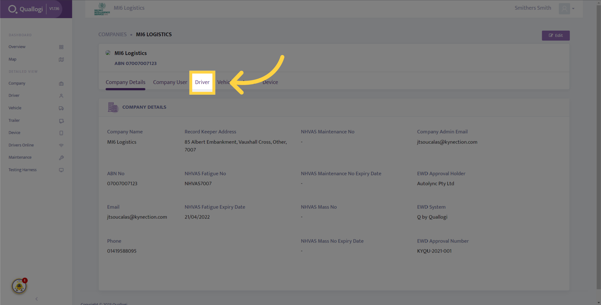Click the Vehicle truck icon in sidebar

(61, 108)
